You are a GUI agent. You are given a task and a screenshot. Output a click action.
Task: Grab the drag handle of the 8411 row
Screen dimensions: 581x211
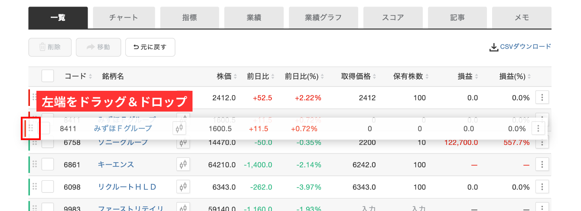coord(31,128)
